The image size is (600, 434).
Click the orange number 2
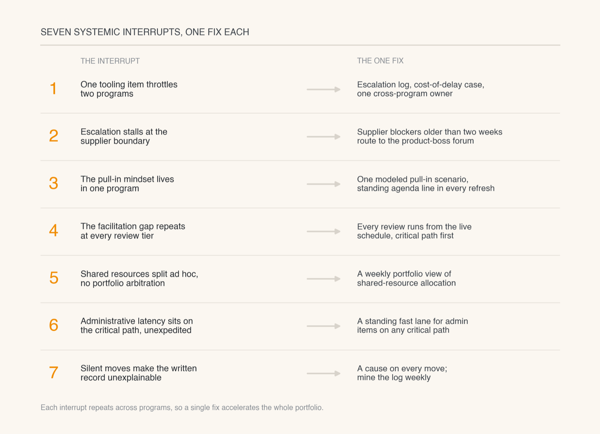pos(53,136)
